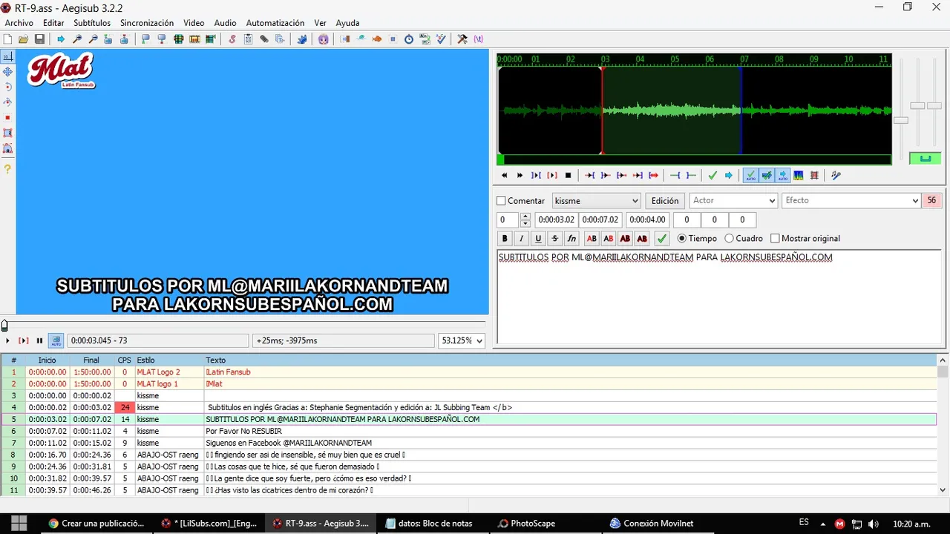The width and height of the screenshot is (950, 534).
Task: Open the 53.125% video zoom dropdown
Action: coord(461,340)
